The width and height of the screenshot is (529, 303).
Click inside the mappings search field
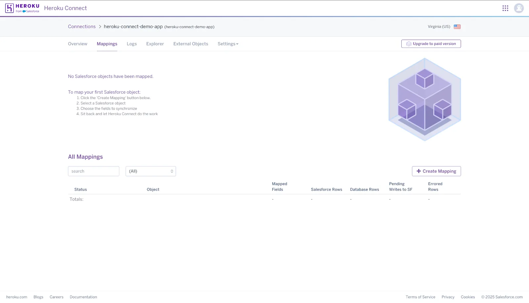tap(94, 171)
